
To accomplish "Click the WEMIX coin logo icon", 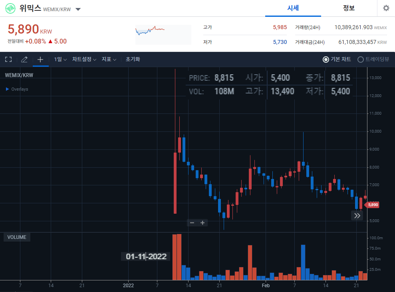I will point(10,8).
